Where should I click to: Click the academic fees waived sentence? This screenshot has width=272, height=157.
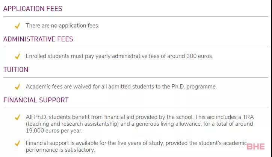121,87
